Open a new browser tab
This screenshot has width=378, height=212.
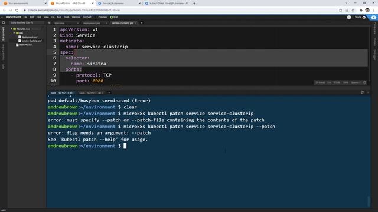pyautogui.click(x=194, y=4)
